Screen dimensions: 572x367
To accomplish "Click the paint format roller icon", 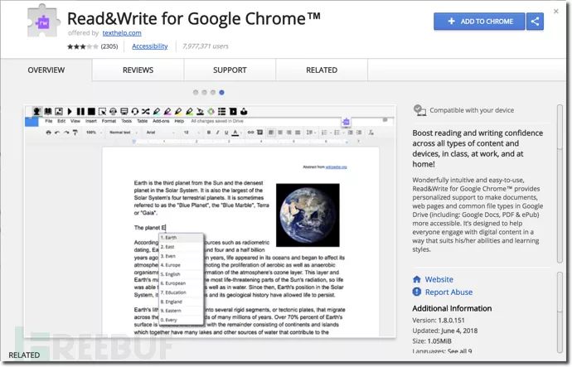I will (75, 133).
